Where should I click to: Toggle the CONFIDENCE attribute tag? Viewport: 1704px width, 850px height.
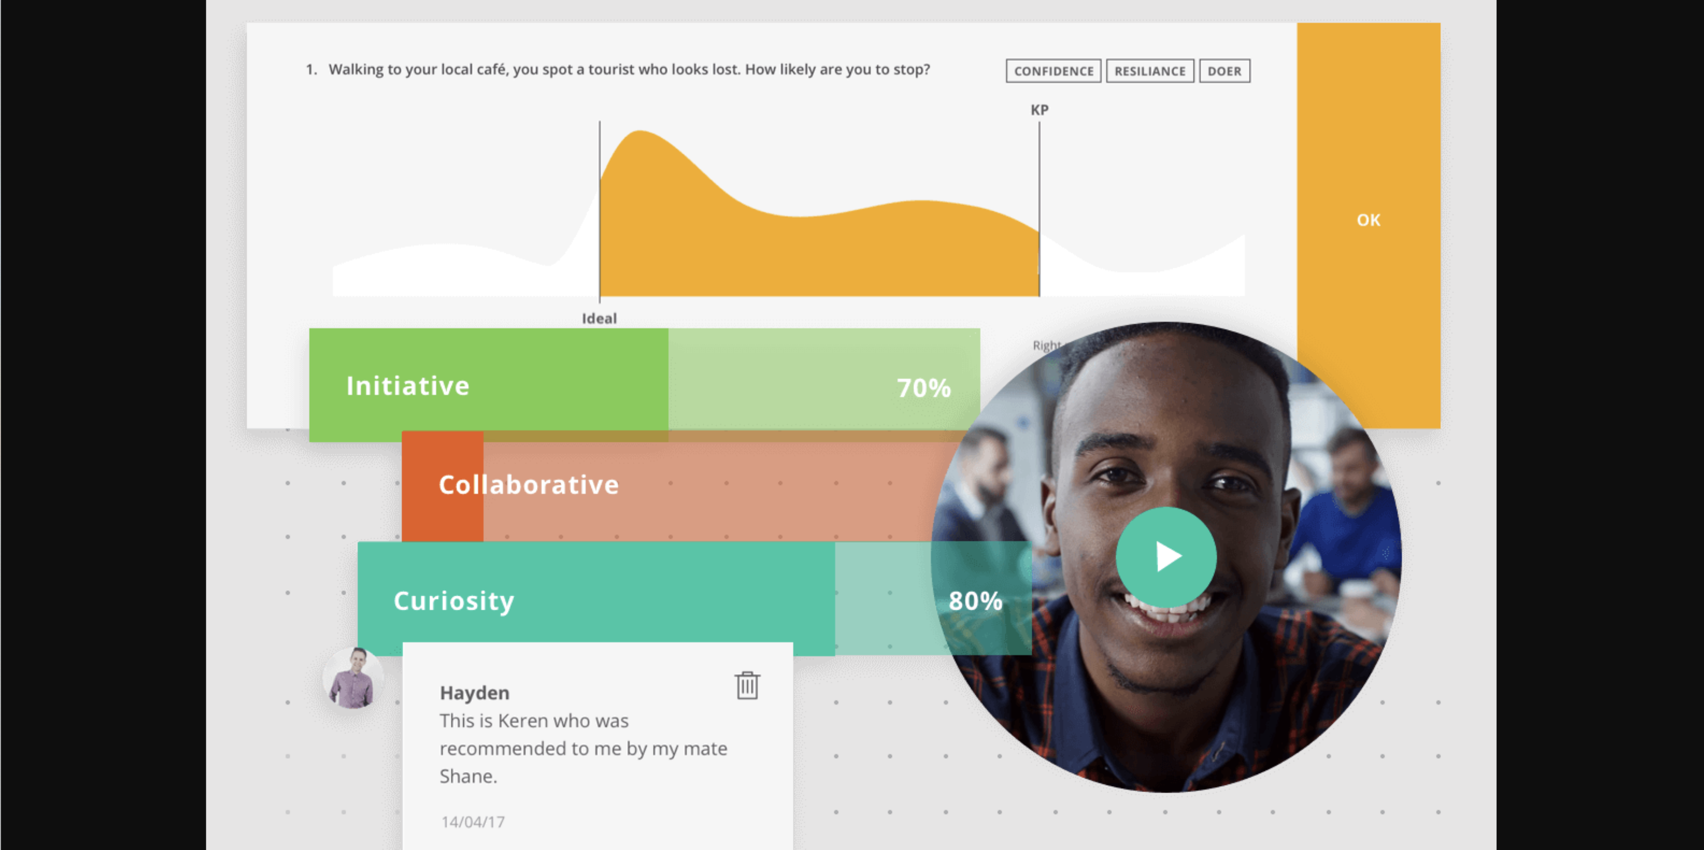point(1051,69)
